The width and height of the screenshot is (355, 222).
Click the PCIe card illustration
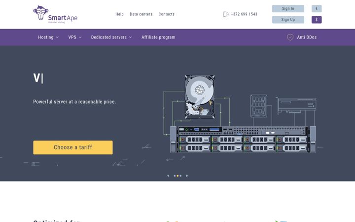coord(296,106)
